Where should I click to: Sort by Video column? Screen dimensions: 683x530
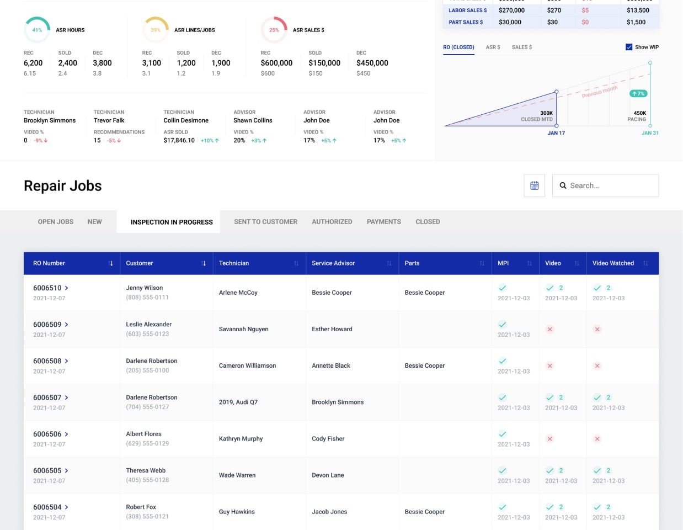(x=577, y=263)
